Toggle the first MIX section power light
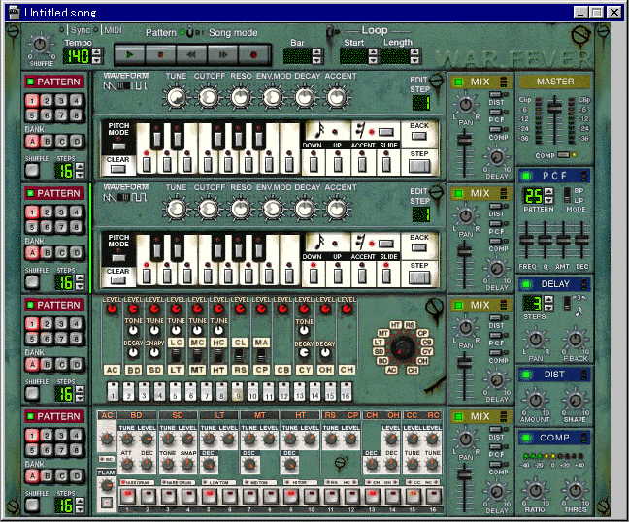This screenshot has height=522, width=629. 458,82
